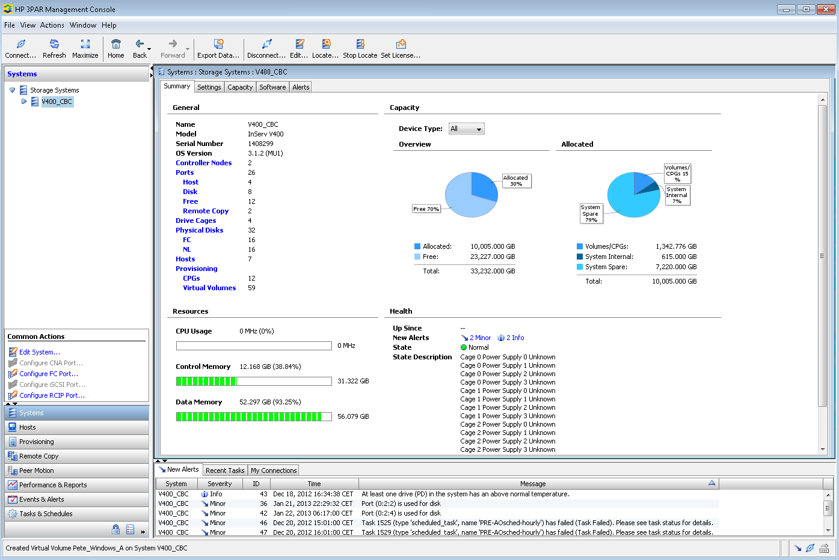Open the Hosts manager pane

point(76,427)
